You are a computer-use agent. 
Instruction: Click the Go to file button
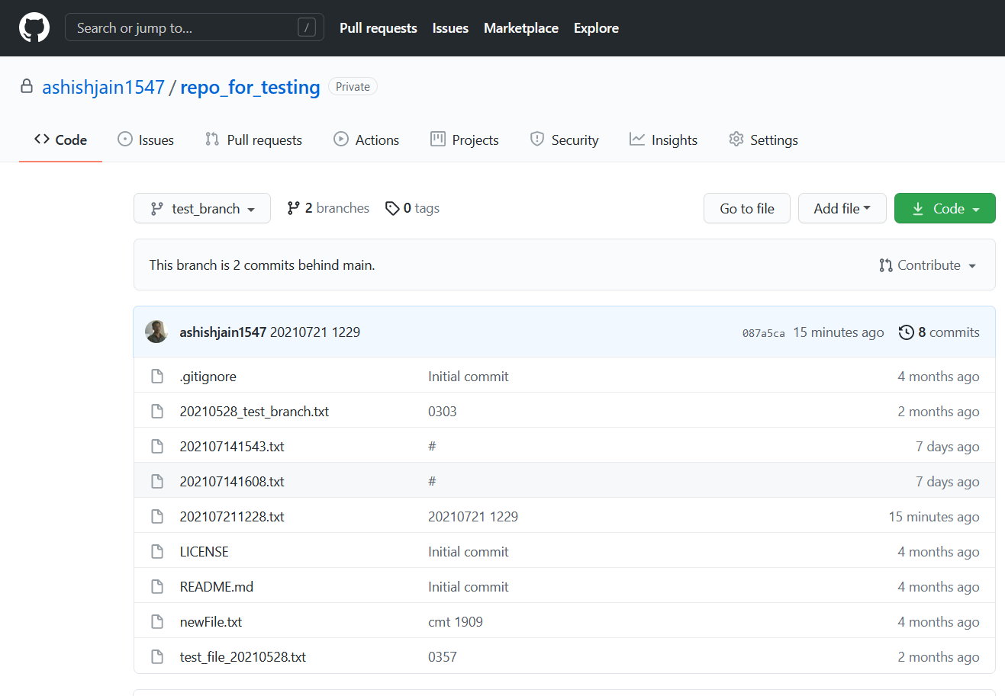click(x=746, y=207)
